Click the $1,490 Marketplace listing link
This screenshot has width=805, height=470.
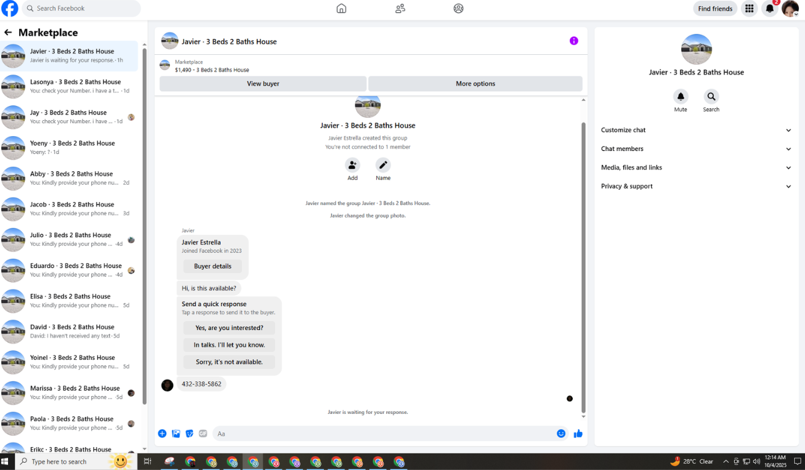click(212, 70)
